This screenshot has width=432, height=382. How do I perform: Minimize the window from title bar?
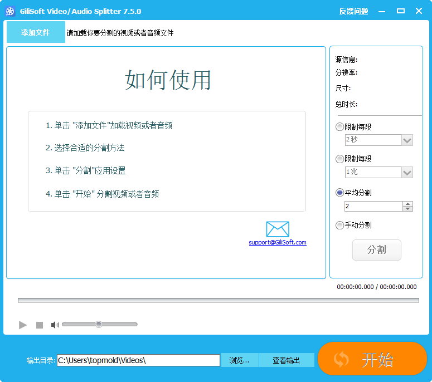tap(382, 11)
